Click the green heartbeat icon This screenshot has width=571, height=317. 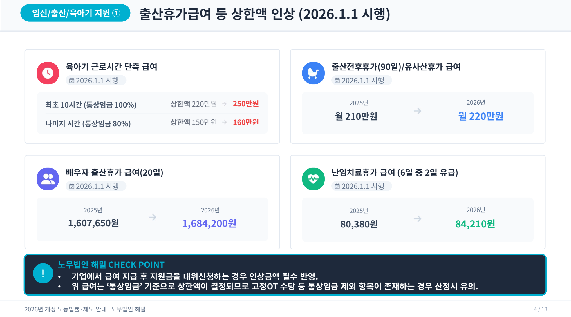(x=313, y=179)
